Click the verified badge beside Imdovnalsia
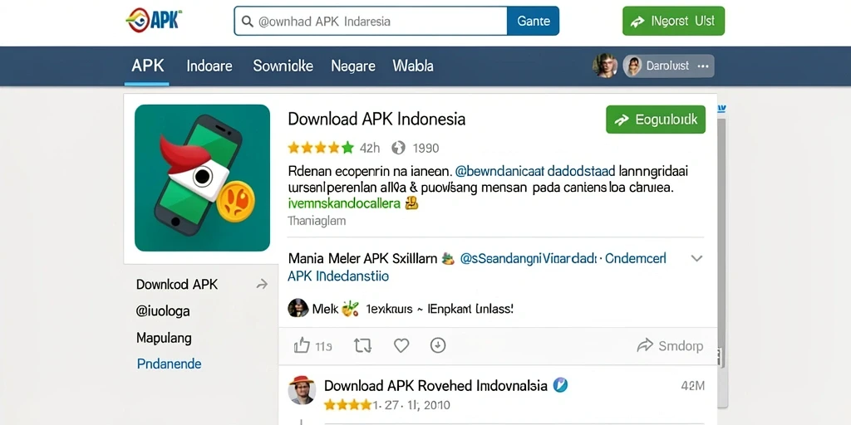Image resolution: width=851 pixels, height=425 pixels. click(x=560, y=385)
